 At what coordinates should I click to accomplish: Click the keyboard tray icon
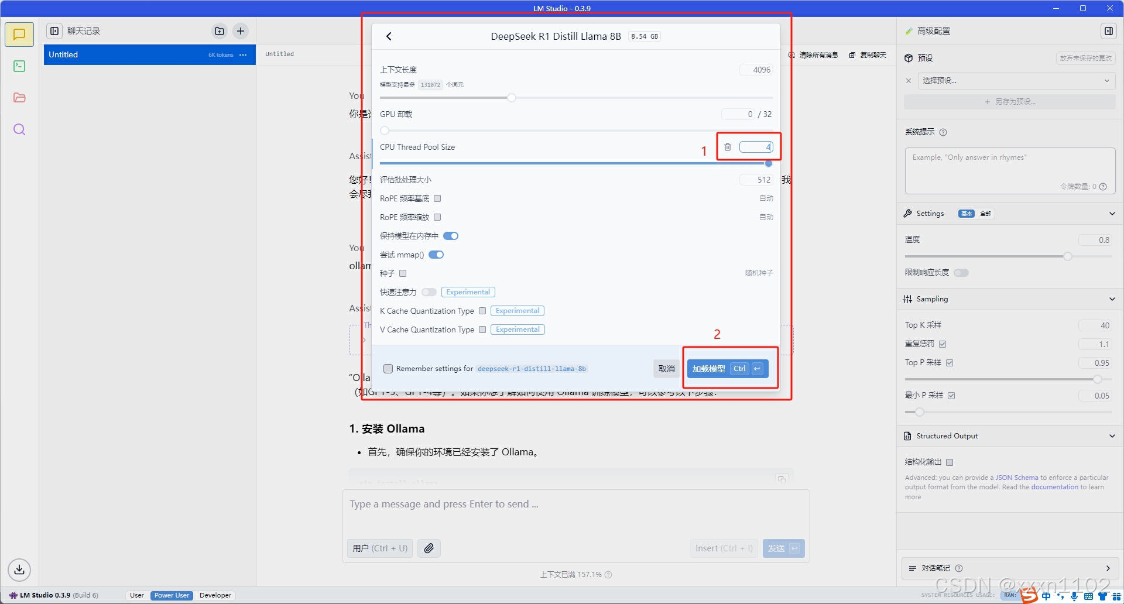1088,596
